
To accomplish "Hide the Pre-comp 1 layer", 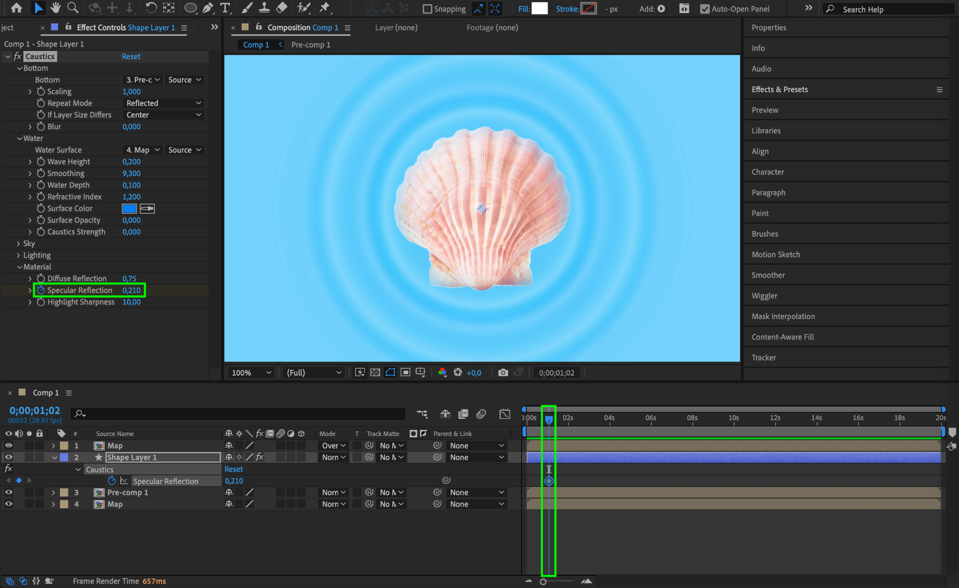I will [8, 492].
